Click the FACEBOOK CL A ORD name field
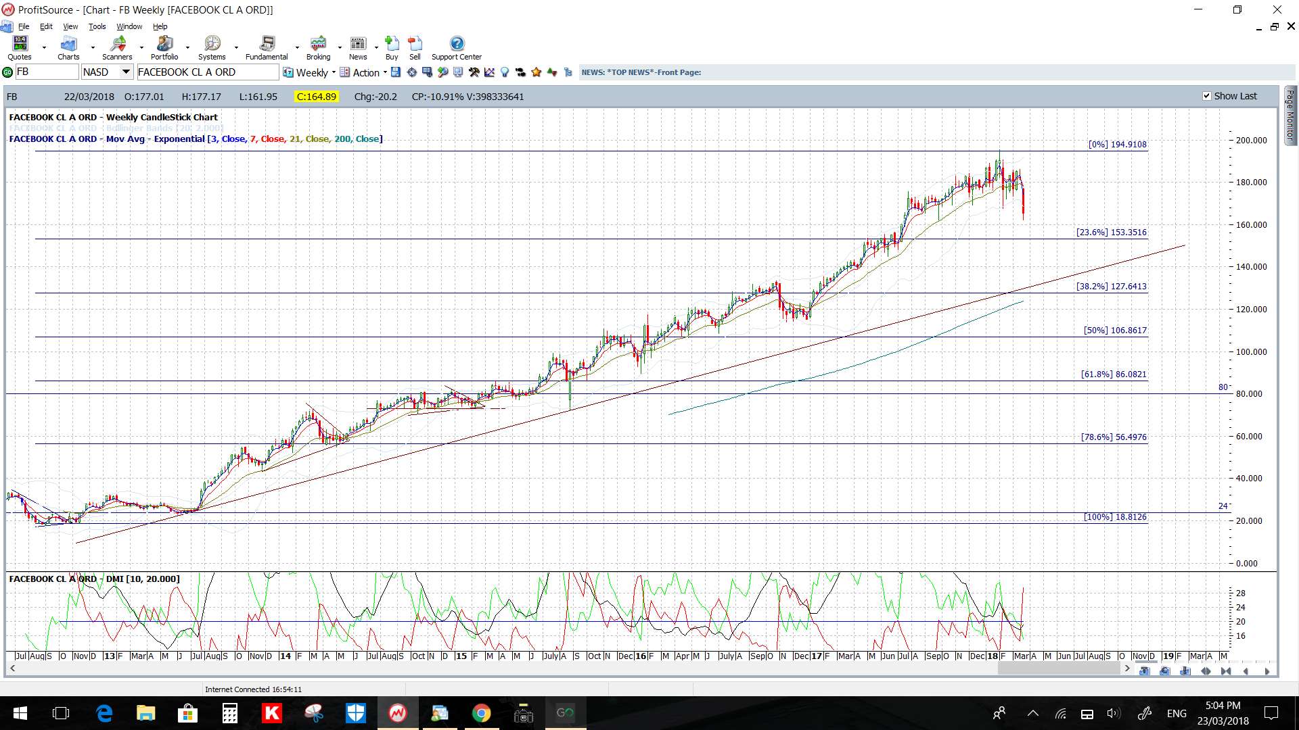 tap(208, 72)
